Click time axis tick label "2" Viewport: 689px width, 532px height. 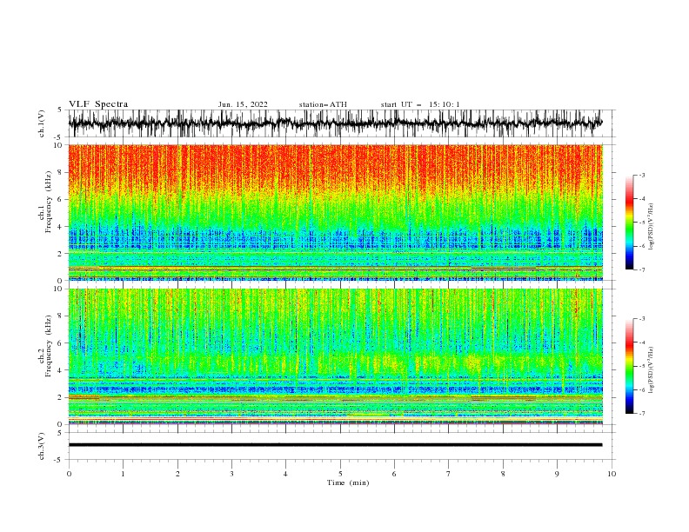click(177, 474)
